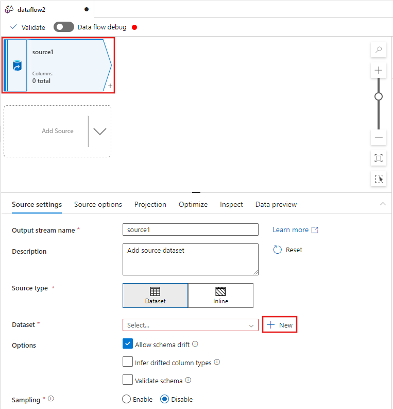Choose Inline as source type

[220, 296]
